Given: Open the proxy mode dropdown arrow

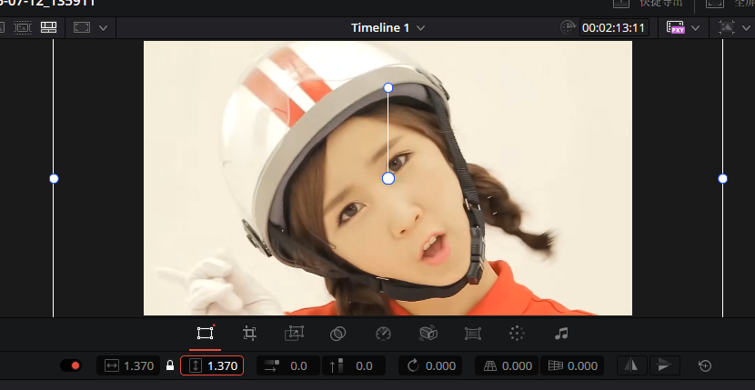Looking at the screenshot, I should coord(696,28).
